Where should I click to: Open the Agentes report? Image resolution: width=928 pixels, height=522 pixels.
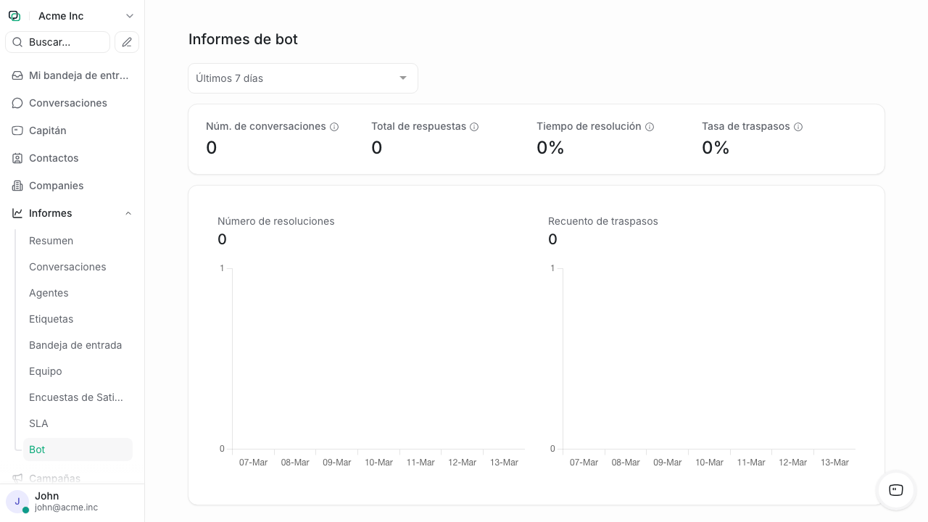49,293
